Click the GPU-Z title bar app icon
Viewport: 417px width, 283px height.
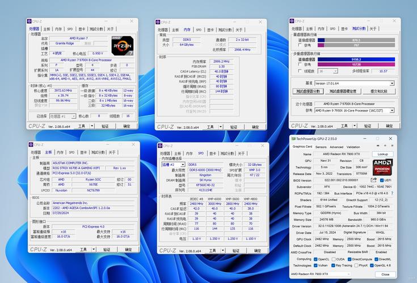(x=293, y=139)
